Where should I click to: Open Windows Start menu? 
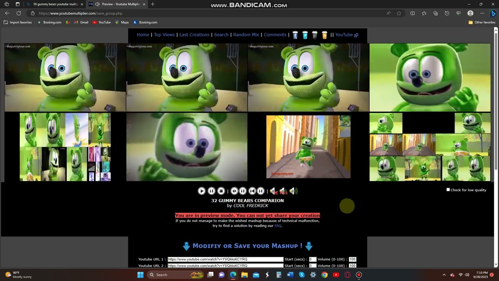[140, 275]
